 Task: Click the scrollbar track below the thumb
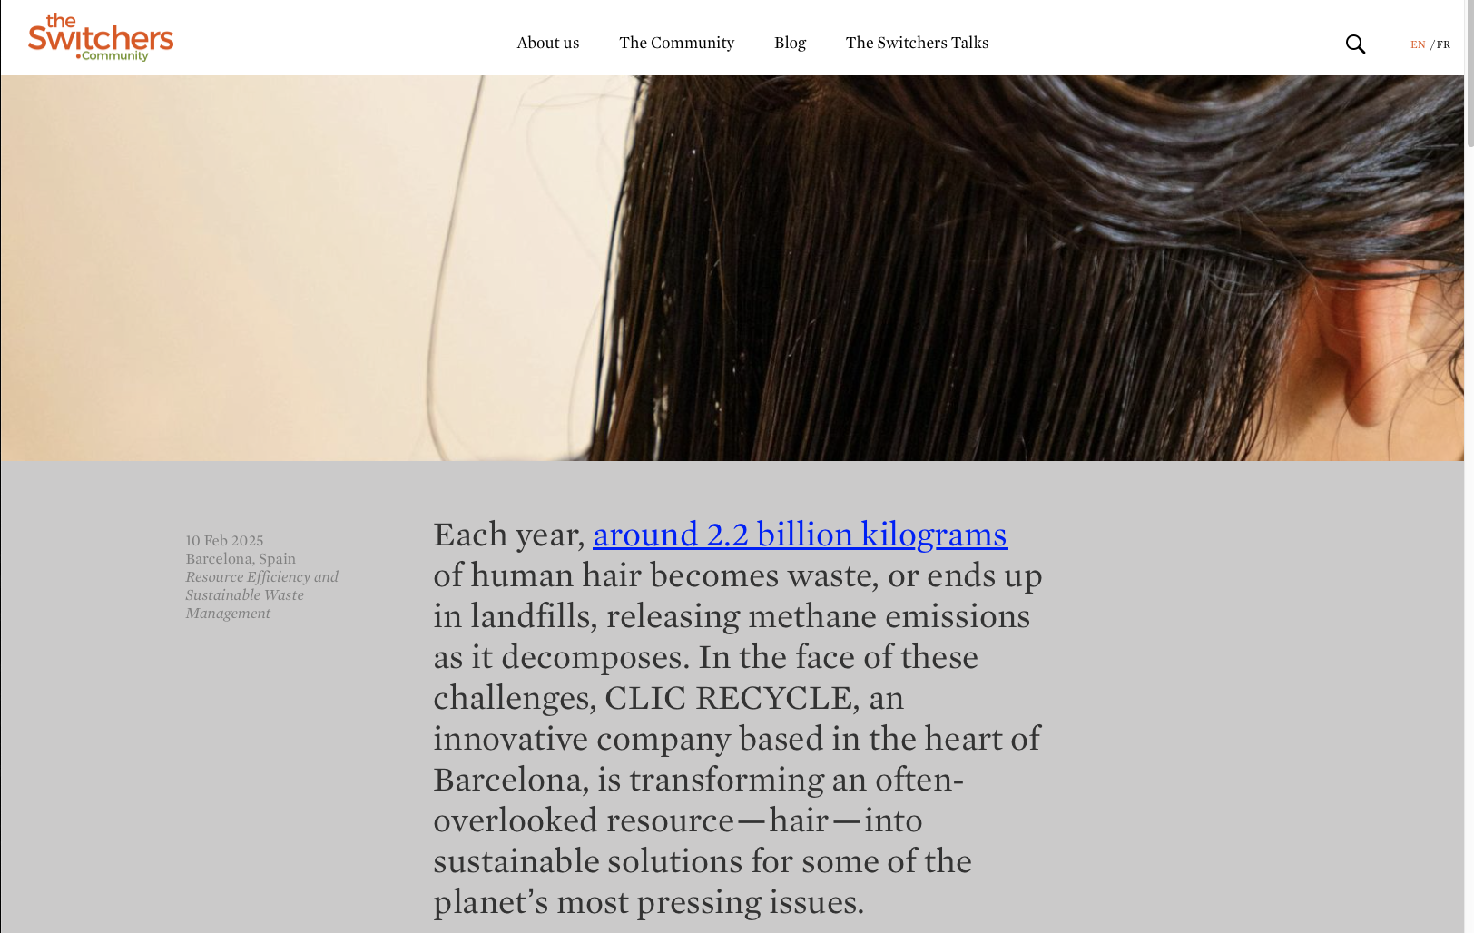1469,545
